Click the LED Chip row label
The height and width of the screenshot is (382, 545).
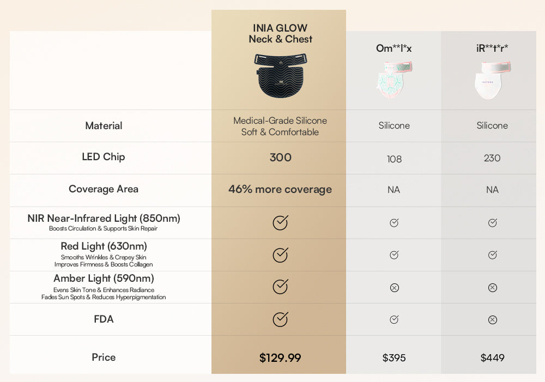(x=104, y=157)
